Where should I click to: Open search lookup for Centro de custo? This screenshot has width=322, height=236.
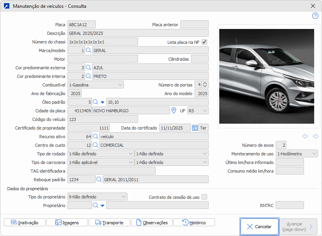[x=95, y=145]
